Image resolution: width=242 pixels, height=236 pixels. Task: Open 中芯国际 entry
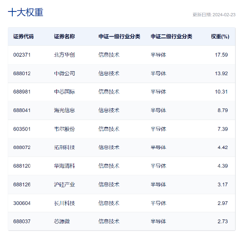point(64,92)
